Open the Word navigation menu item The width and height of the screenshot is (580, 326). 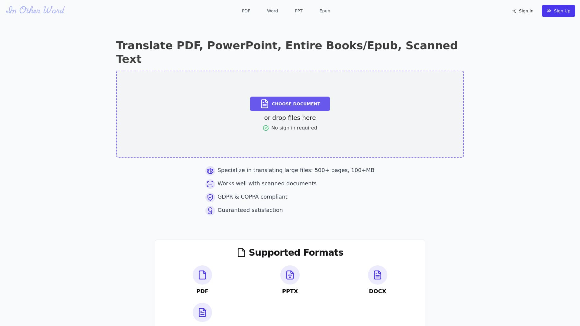[272, 11]
